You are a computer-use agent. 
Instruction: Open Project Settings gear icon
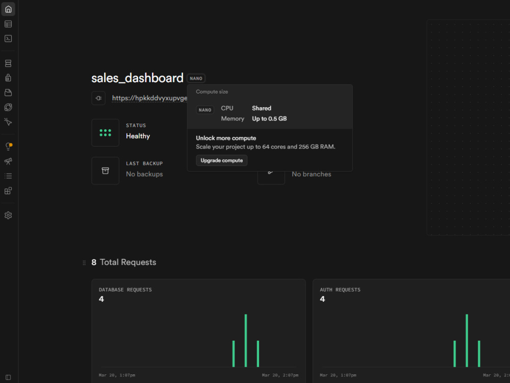pos(8,216)
